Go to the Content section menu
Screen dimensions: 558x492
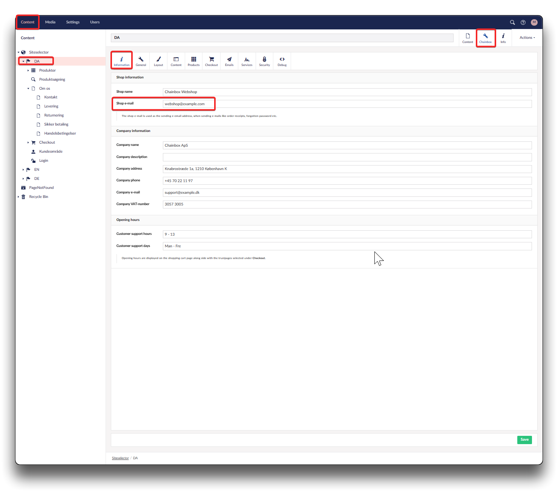28,22
